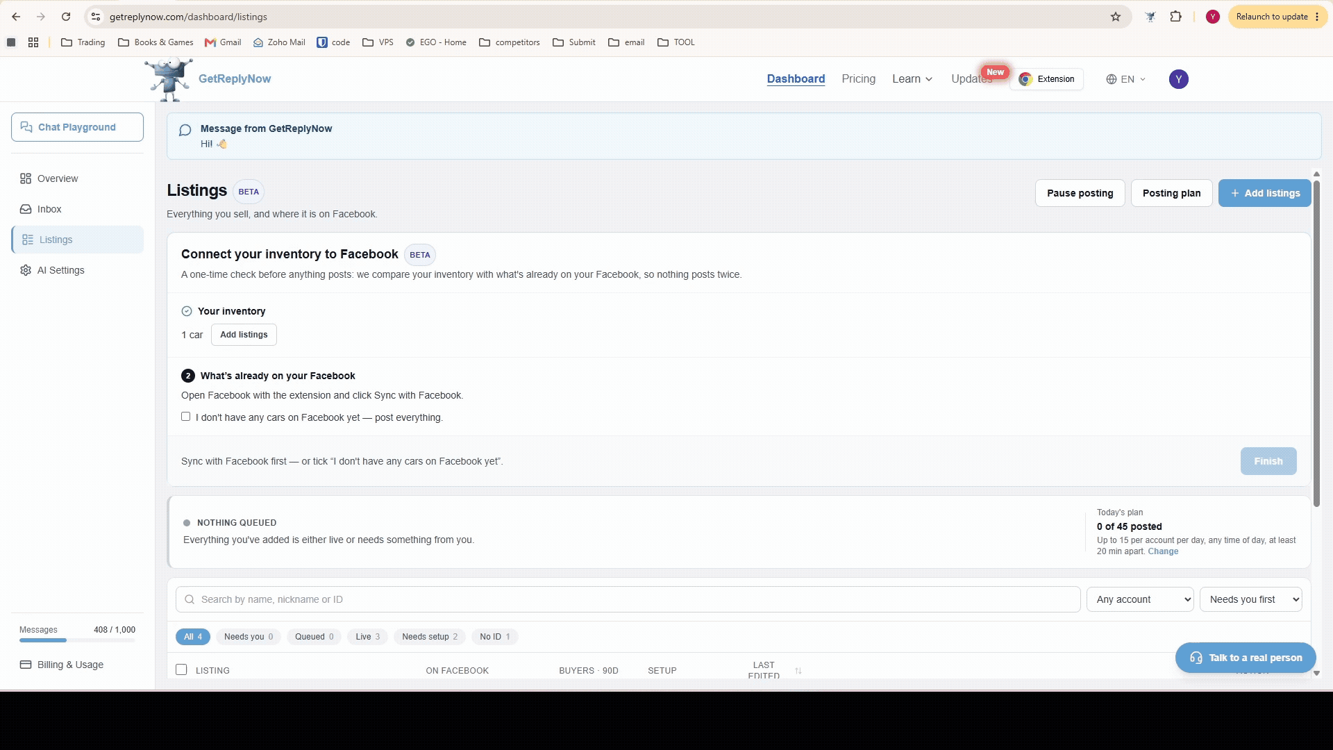The image size is (1333, 750).
Task: Open the Any account dropdown
Action: (1140, 599)
